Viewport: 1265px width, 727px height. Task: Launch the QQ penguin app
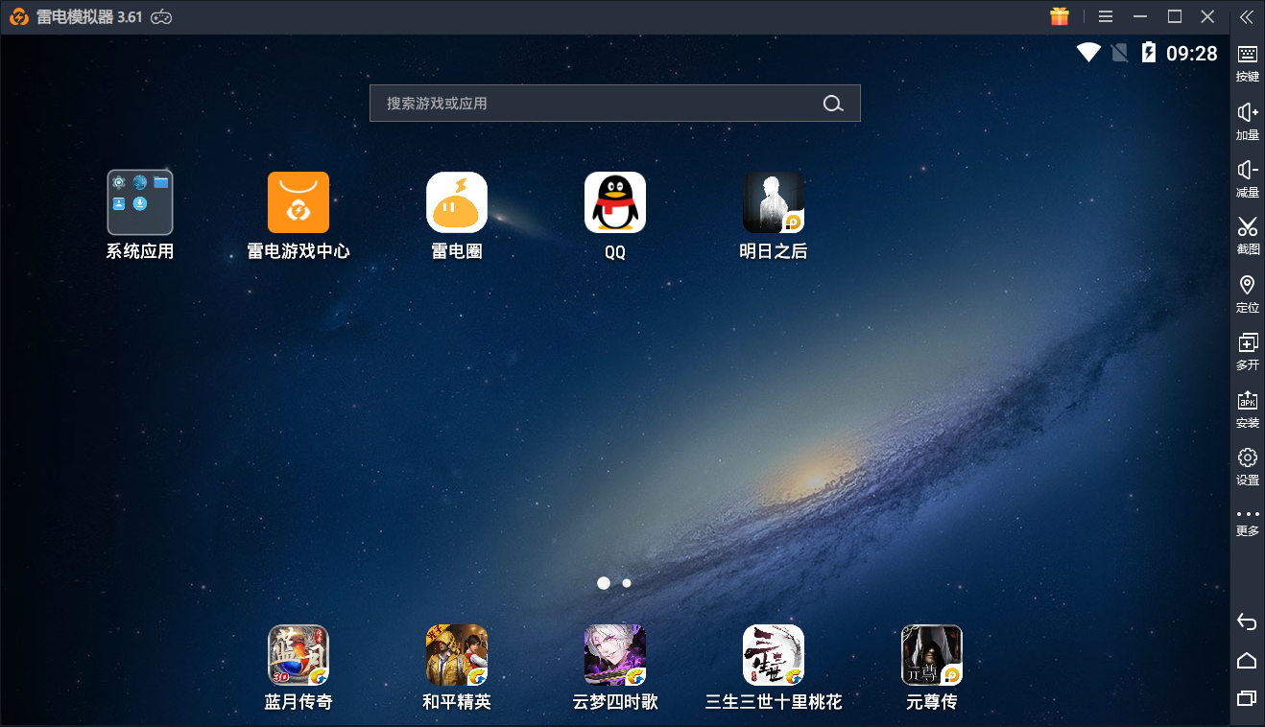pyautogui.click(x=615, y=202)
